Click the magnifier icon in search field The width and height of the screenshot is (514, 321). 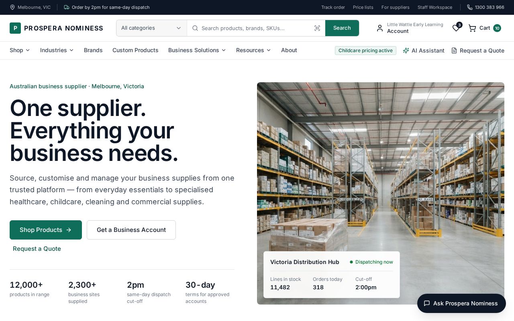195,28
